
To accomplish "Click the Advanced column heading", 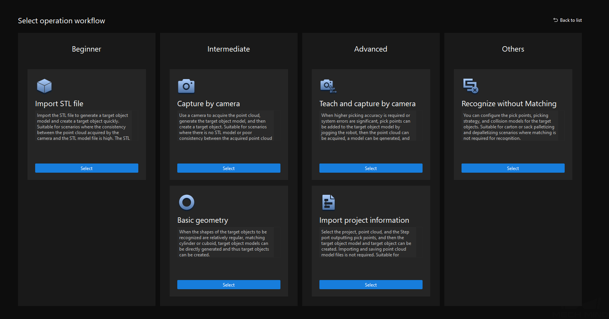I will pyautogui.click(x=371, y=49).
